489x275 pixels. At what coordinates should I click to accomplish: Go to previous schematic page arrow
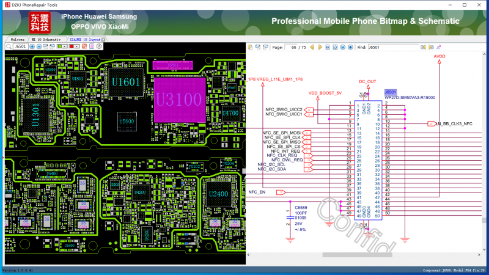(x=312, y=47)
